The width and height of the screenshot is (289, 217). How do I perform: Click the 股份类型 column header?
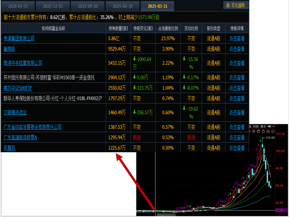(214, 28)
